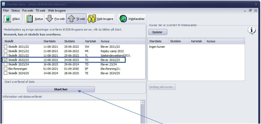
Task: Select the Elever 2024/25 course text
Action: pos(110,73)
